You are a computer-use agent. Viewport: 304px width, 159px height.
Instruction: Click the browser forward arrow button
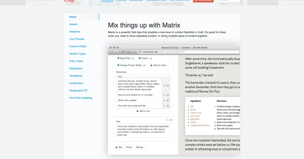point(116,52)
